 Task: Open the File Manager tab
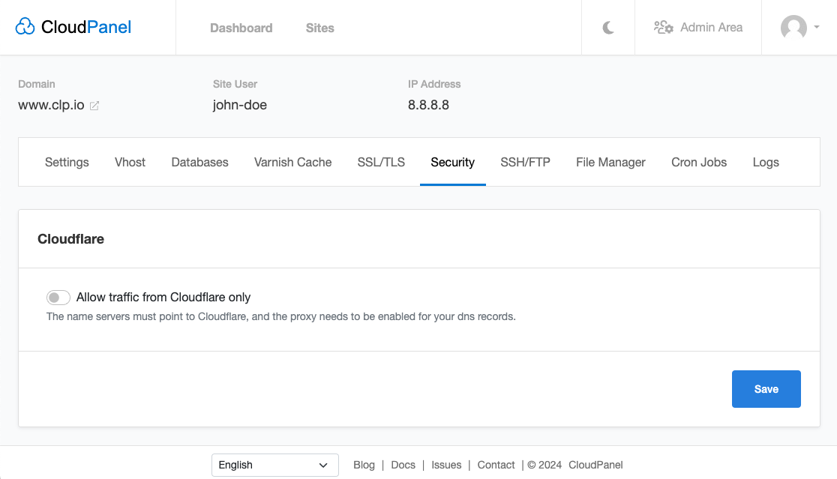(610, 162)
